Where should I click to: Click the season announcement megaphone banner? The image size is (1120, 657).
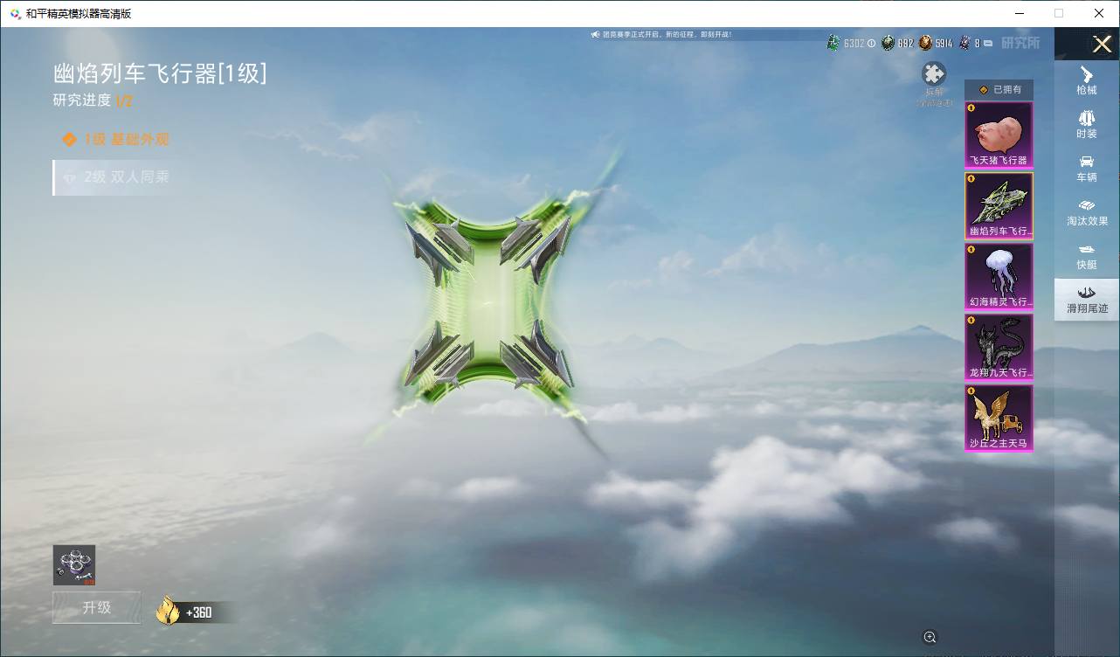(662, 35)
